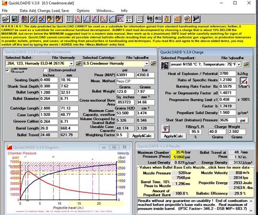Open the Options menu
This screenshot has width=258, height=215.
point(83,11)
